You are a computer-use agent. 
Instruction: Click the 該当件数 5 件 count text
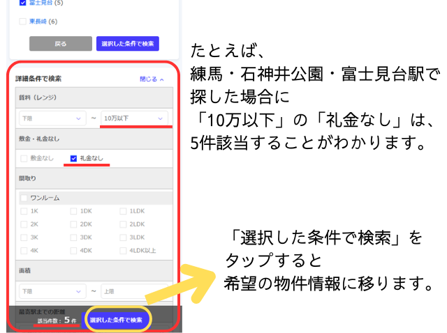click(57, 320)
